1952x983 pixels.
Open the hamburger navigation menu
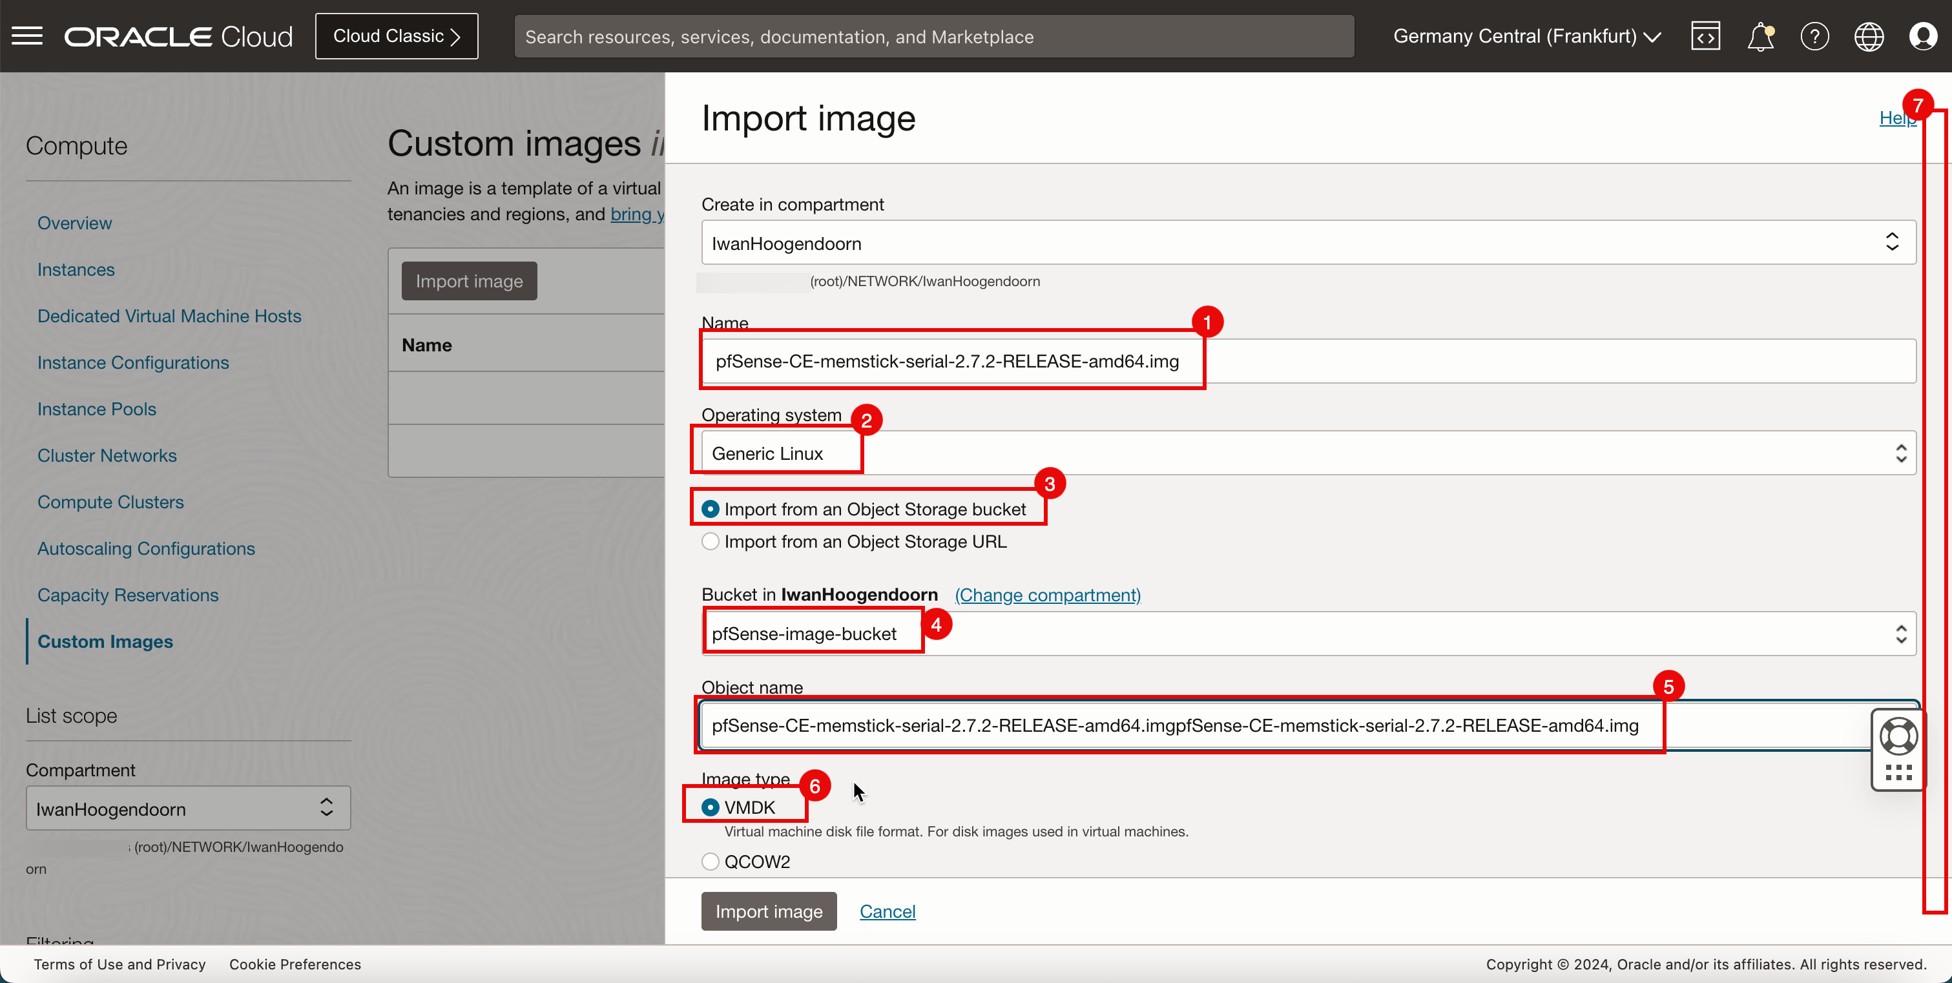tap(27, 36)
